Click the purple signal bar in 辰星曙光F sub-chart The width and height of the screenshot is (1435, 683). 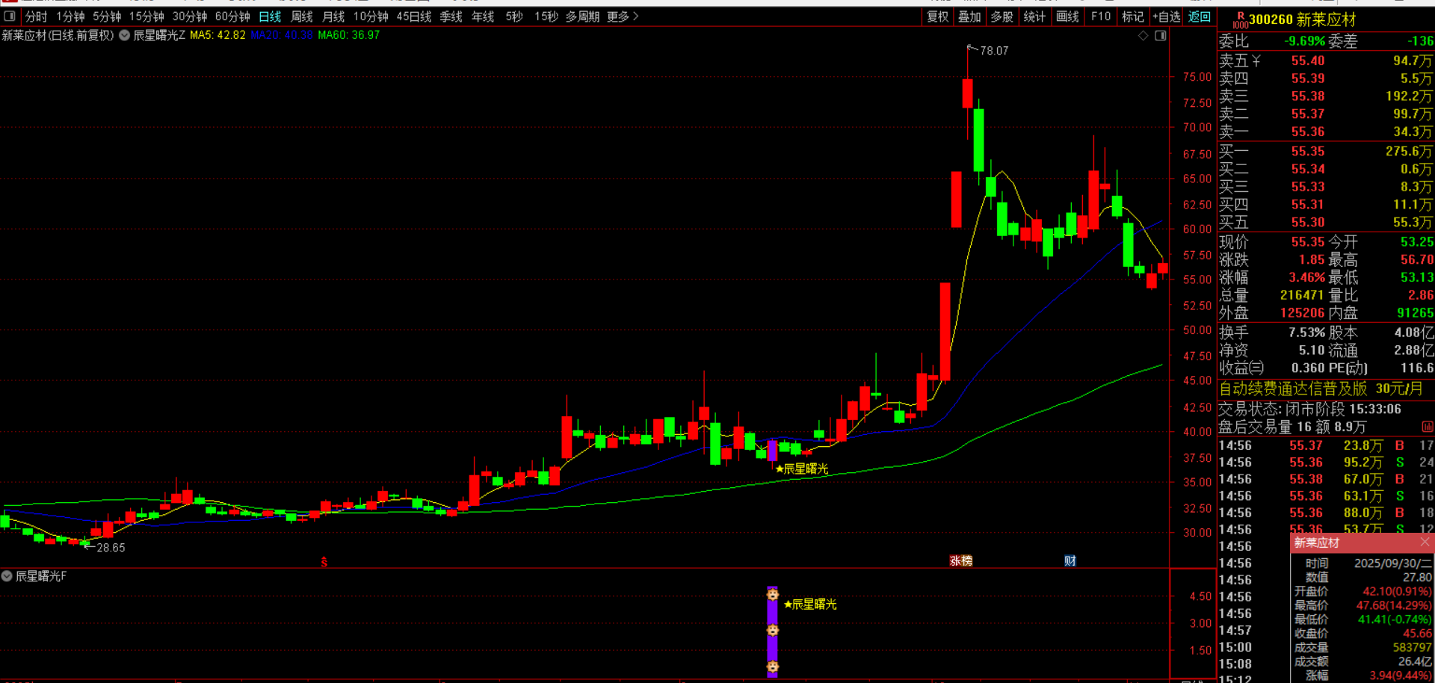coord(772,632)
